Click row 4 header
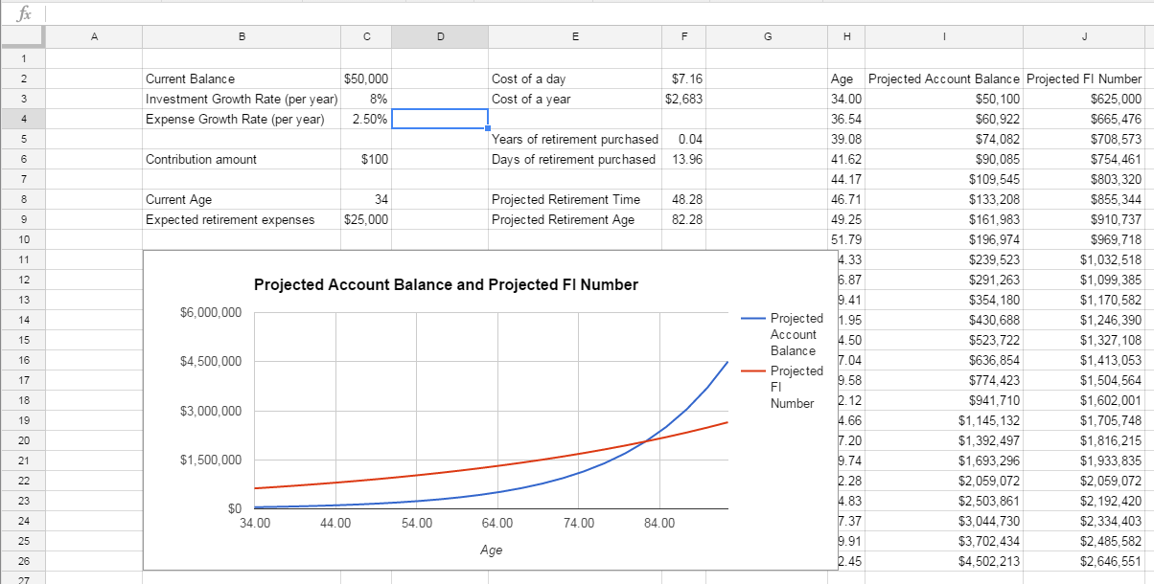This screenshot has width=1154, height=584. 23,119
